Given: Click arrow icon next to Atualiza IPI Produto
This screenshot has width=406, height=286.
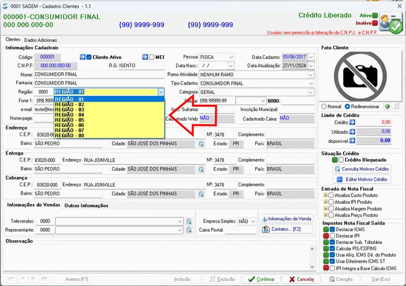Looking at the screenshot, I should [x=325, y=202].
